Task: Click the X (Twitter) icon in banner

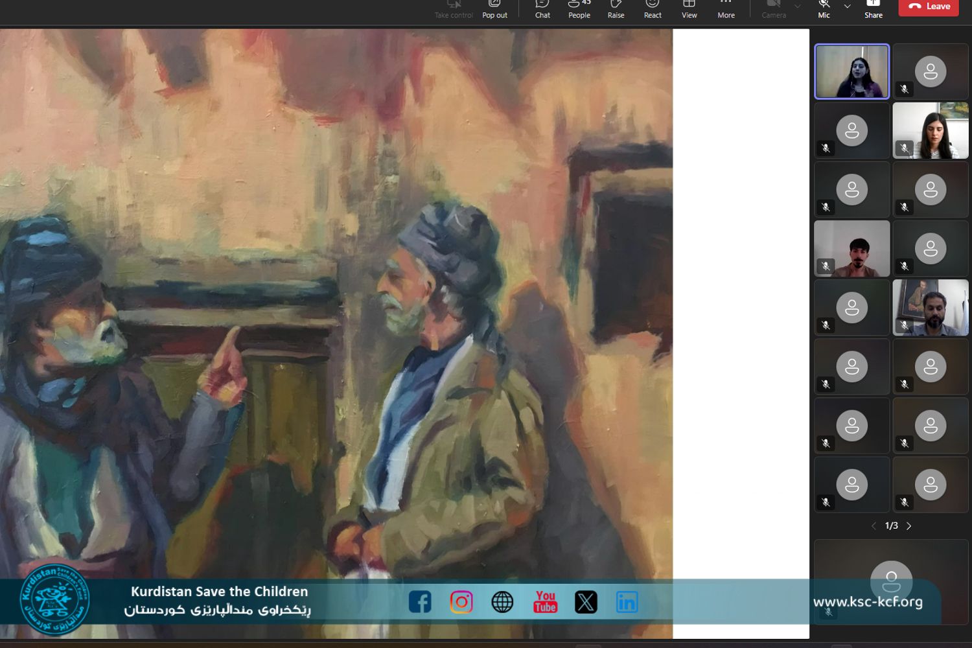Action: pyautogui.click(x=586, y=602)
